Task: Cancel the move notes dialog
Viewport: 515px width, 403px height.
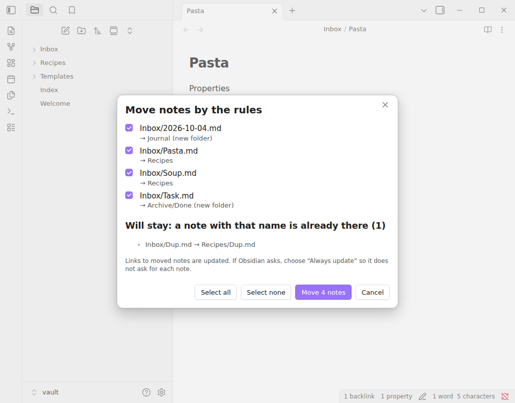Action: 373,292
